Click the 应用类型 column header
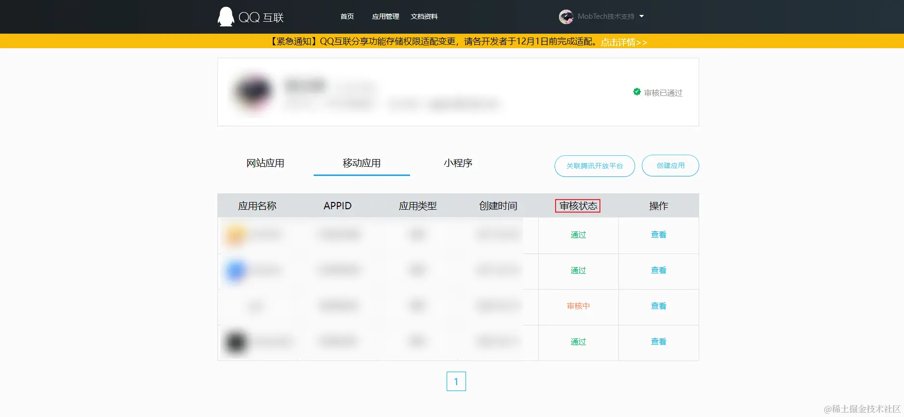The width and height of the screenshot is (904, 417). [x=418, y=206]
